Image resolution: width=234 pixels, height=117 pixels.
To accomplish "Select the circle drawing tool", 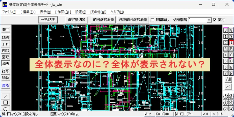I will pyautogui.click(x=5, y=109).
